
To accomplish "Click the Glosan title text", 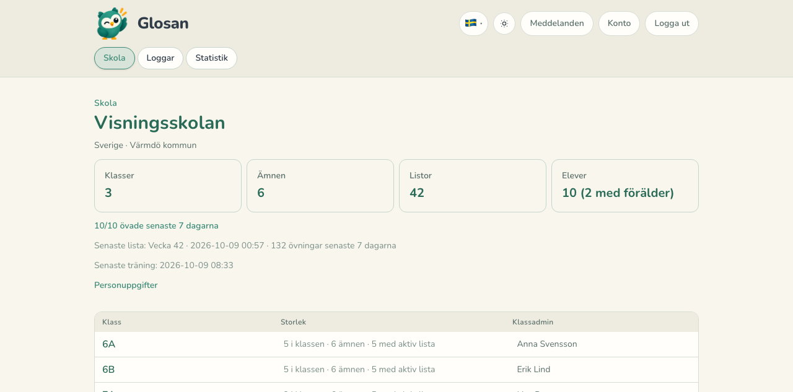I will tap(163, 24).
